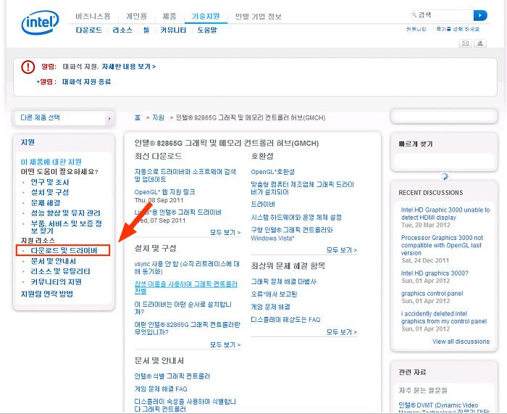Open Processor Graphics 3000 OpenGL discussion
The image size is (507, 414).
(x=442, y=245)
